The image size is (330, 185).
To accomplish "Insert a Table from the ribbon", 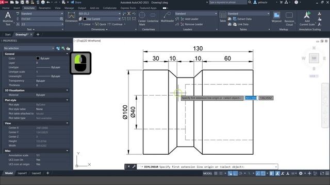I will [x=223, y=17].
